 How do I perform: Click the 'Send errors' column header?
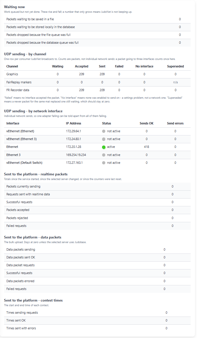click(x=175, y=123)
